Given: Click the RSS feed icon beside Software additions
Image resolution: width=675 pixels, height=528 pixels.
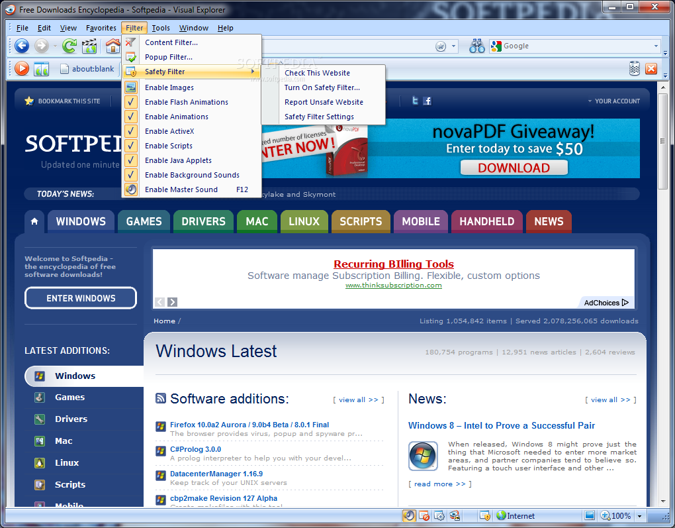Looking at the screenshot, I should pyautogui.click(x=161, y=398).
